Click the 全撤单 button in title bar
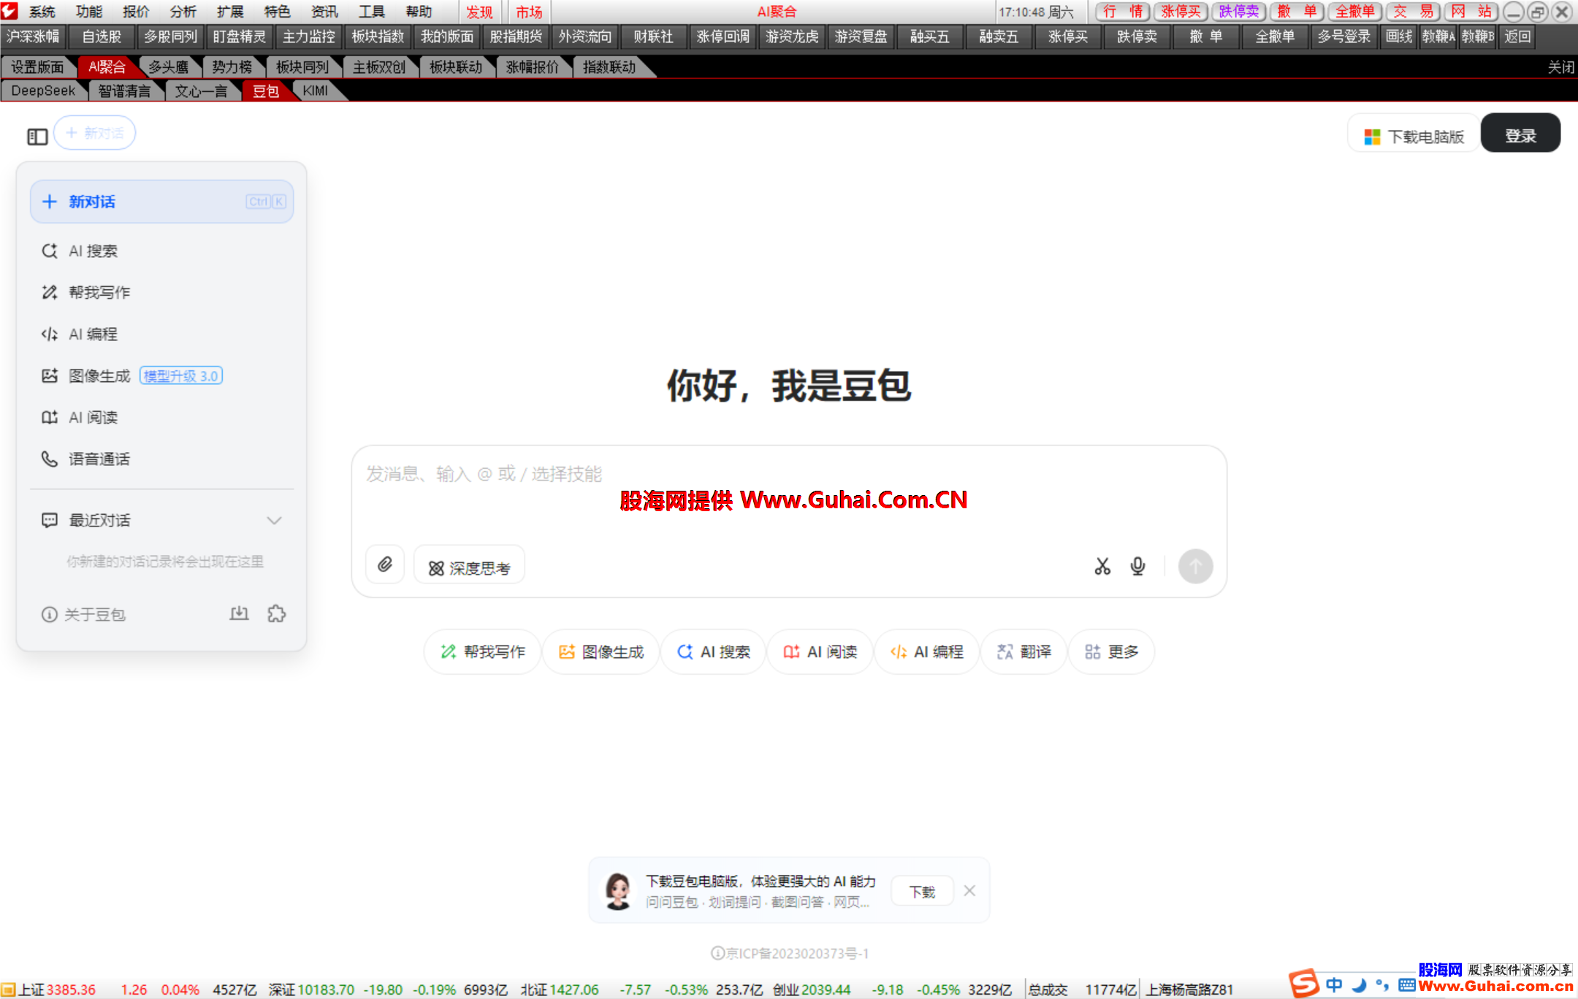 (x=1355, y=12)
